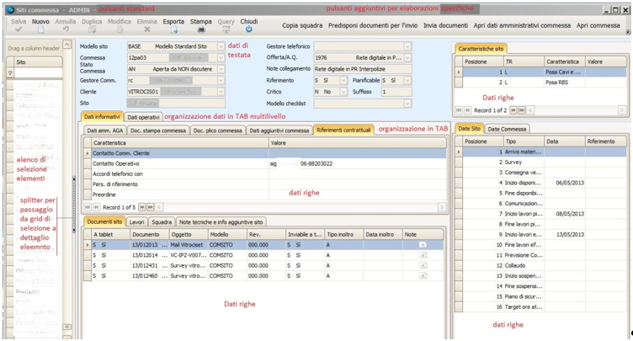Click the Elimina X icon
633x341 pixels.
click(x=147, y=29)
